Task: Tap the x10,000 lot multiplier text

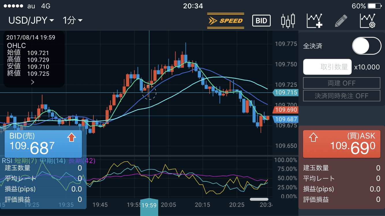Action: [367, 67]
